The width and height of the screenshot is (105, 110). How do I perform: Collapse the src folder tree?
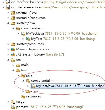point(8,60)
